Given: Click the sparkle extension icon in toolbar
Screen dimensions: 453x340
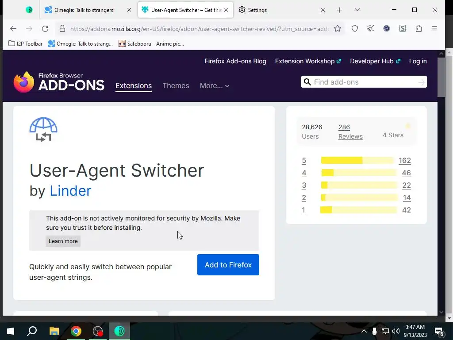Looking at the screenshot, I should [x=370, y=28].
